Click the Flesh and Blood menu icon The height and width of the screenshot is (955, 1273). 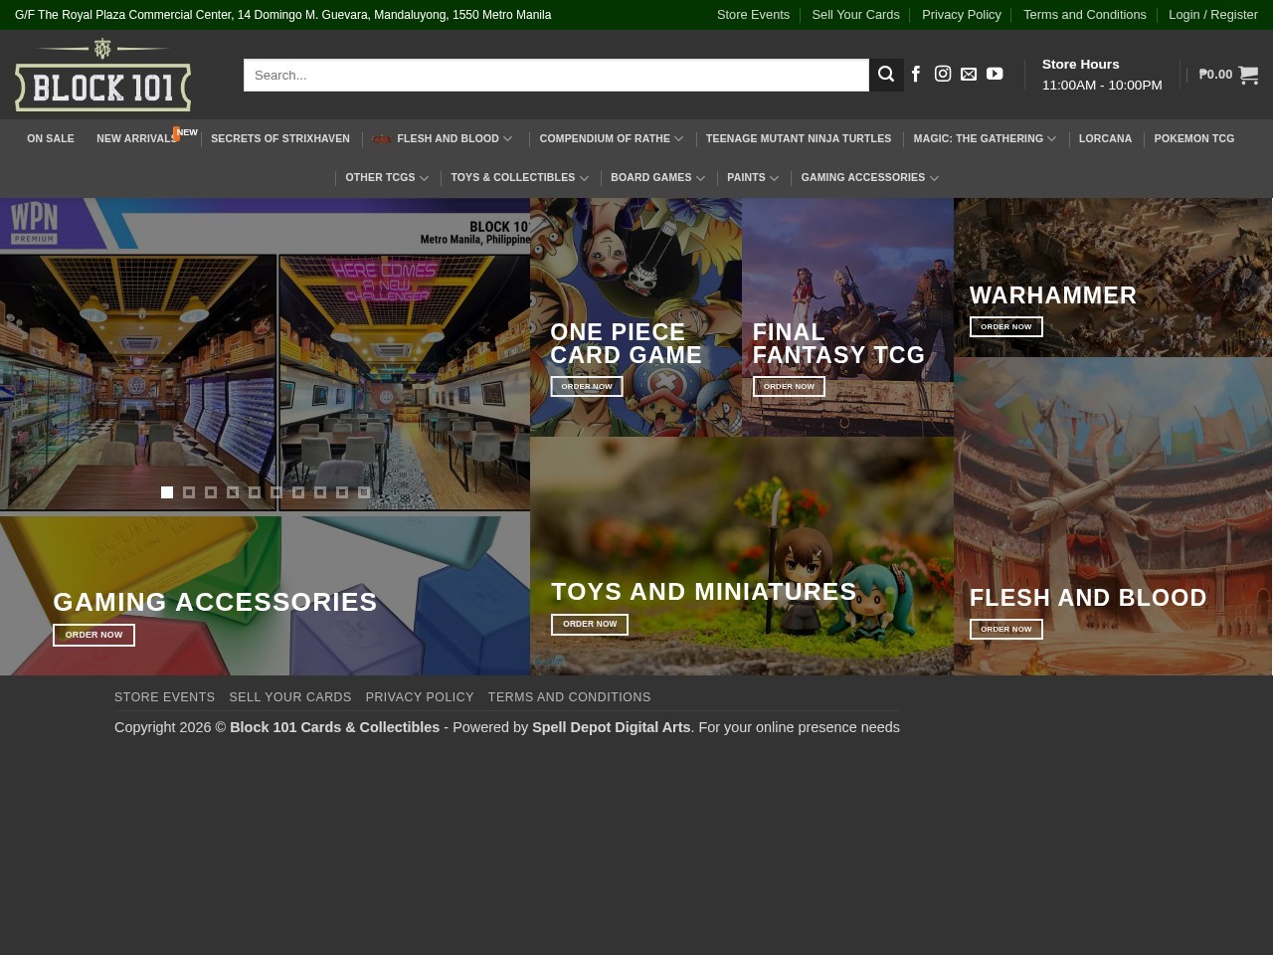(381, 138)
